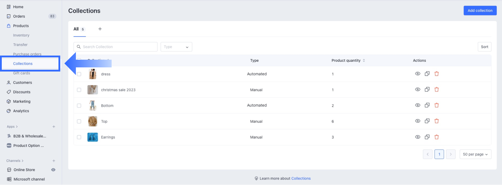
Task: Check the box for christmas sale 2023
Action: click(79, 90)
